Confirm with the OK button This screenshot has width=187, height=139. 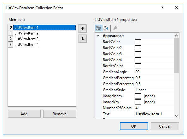point(134,126)
